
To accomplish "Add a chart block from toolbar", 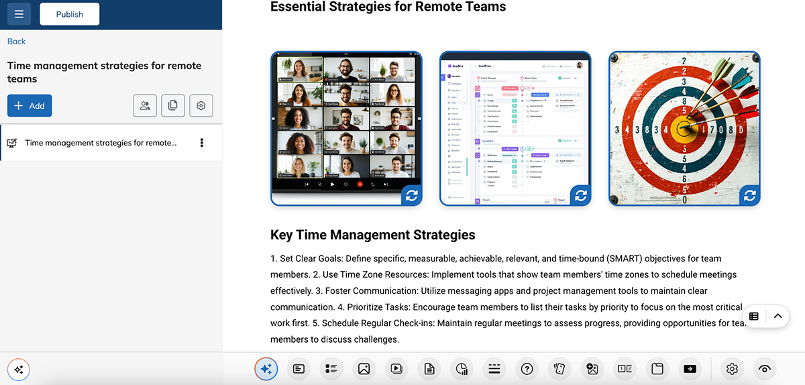I will [x=462, y=368].
